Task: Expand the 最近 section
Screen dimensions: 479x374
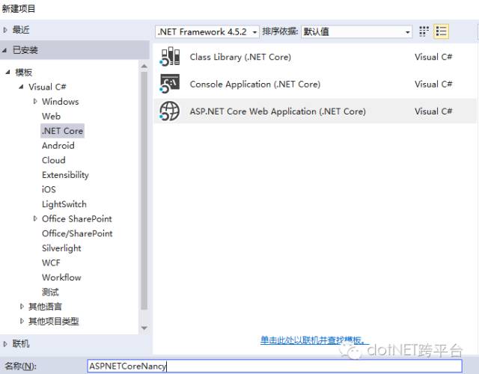Action: pyautogui.click(x=5, y=30)
